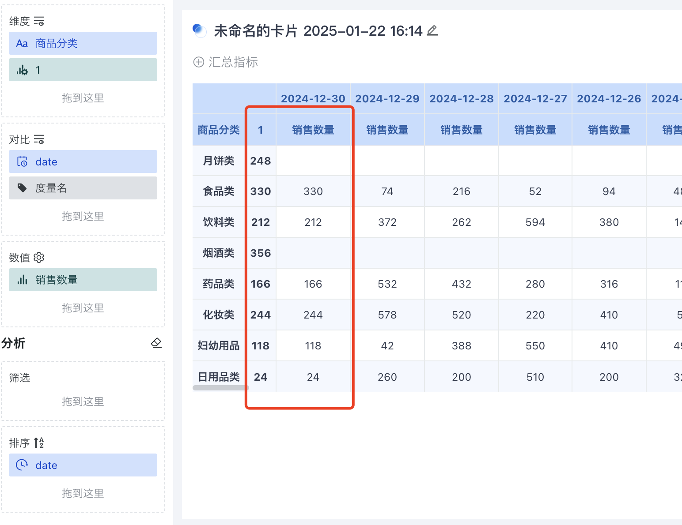Image resolution: width=682 pixels, height=525 pixels.
Task: Open the 维度 settings icon
Action: [x=39, y=21]
